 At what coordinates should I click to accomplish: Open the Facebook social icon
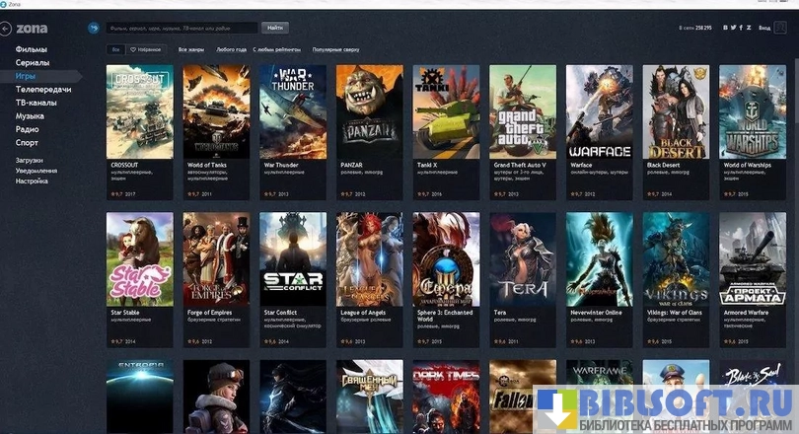coord(742,29)
